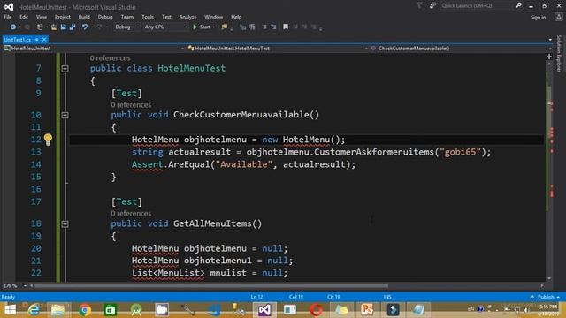Click the Uncomment selected lines icon

point(252,27)
